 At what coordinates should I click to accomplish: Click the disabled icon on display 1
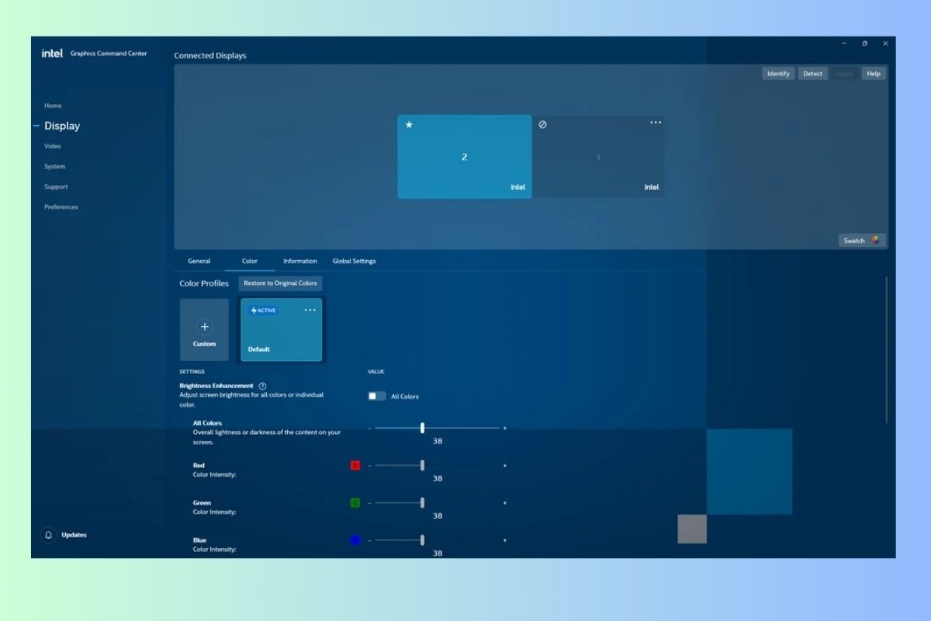click(x=542, y=124)
